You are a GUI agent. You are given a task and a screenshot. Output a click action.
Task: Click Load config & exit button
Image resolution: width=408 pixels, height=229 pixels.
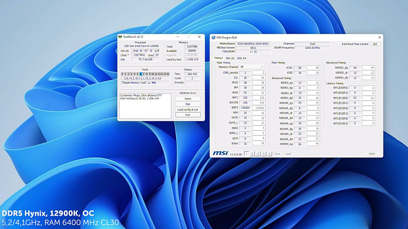click(x=188, y=109)
